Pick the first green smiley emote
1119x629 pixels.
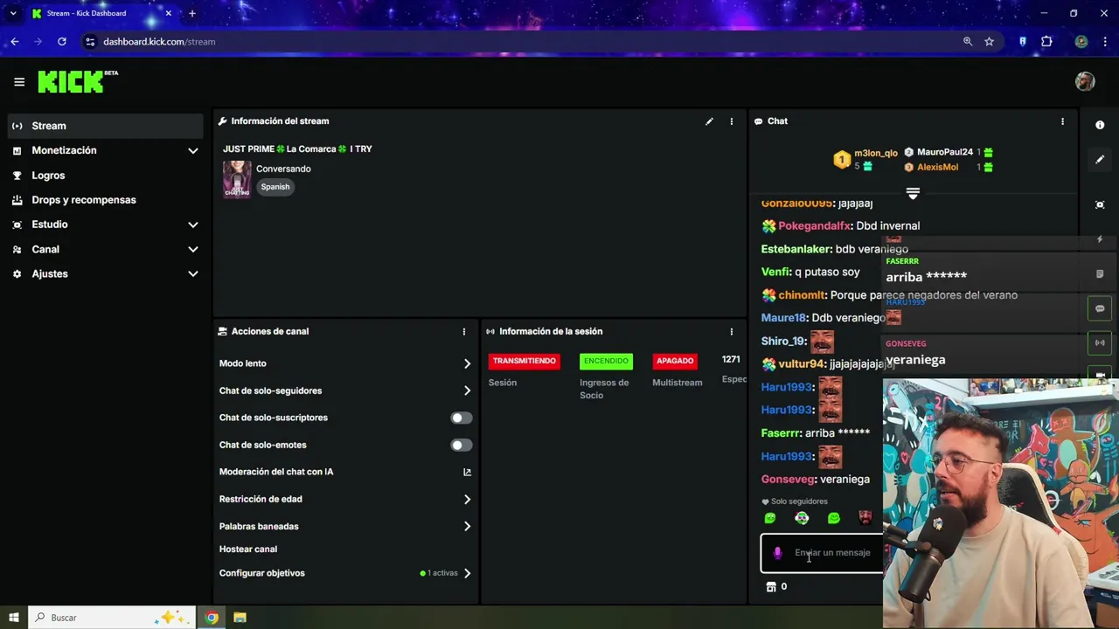[x=770, y=518]
